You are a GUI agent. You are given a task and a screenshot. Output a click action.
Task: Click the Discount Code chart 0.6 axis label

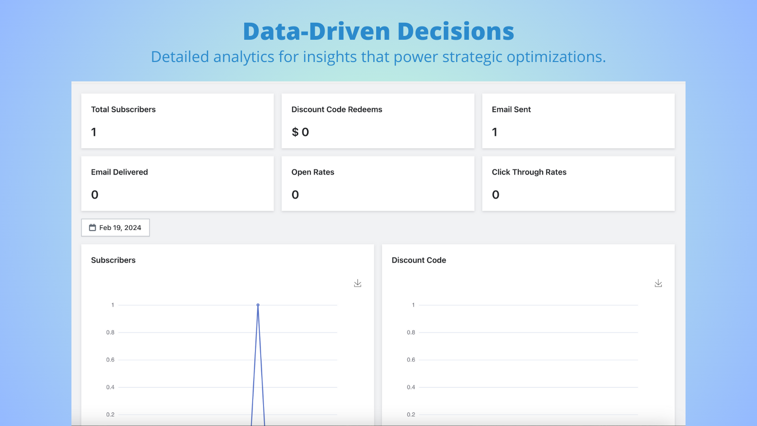tap(411, 360)
